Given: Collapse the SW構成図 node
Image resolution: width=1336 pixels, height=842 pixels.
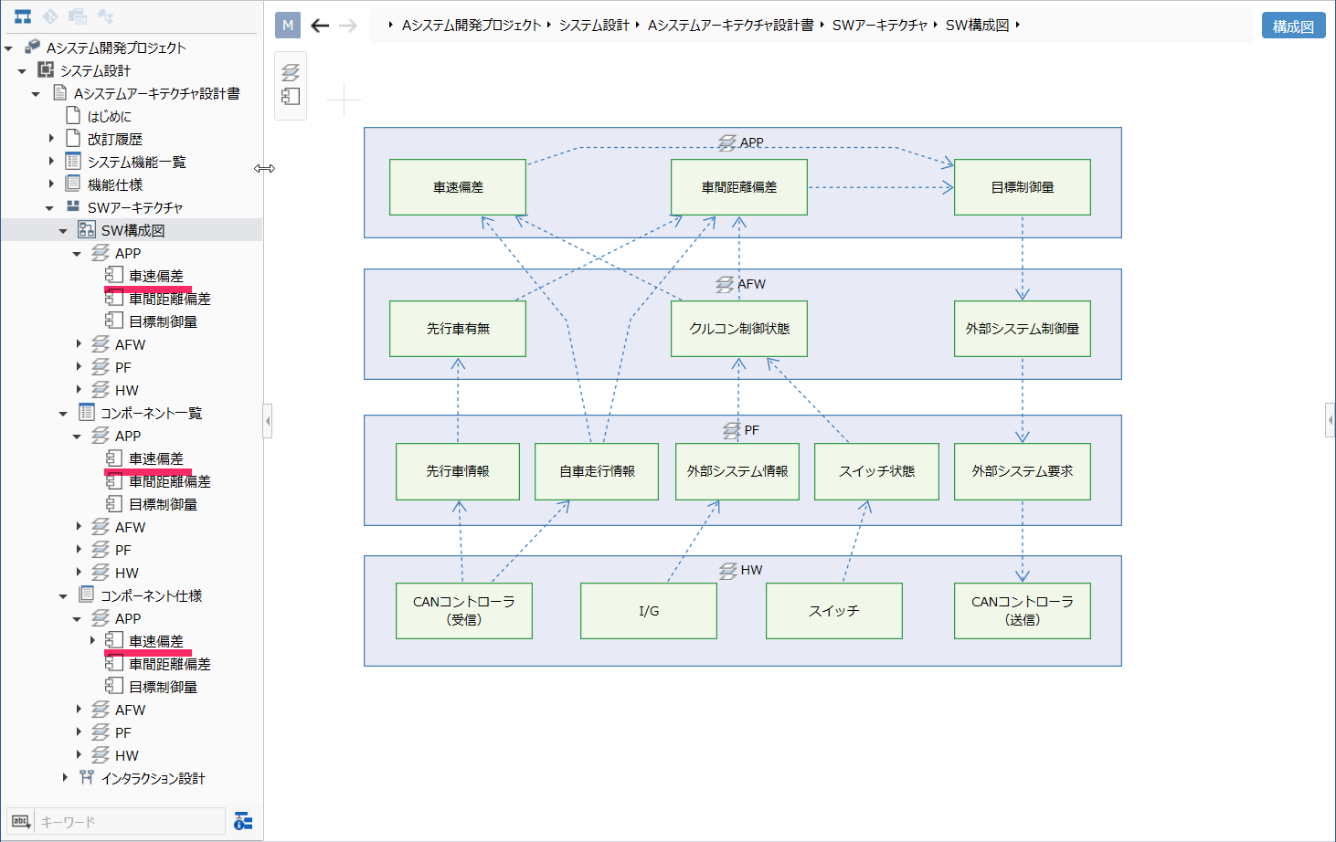Looking at the screenshot, I should [x=63, y=231].
